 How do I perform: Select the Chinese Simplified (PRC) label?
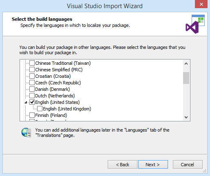pos(59,70)
